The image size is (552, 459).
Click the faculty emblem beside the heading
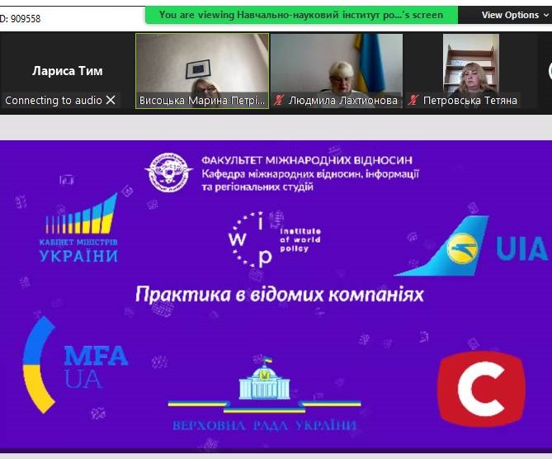tap(168, 173)
